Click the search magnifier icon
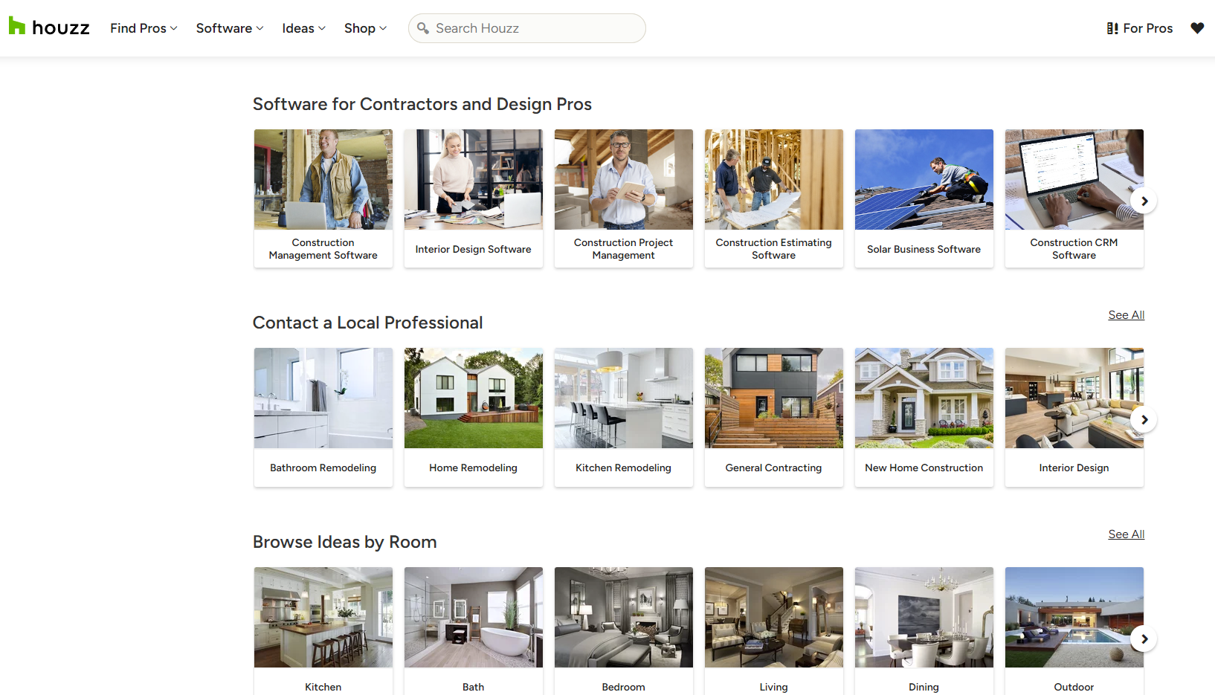The height and width of the screenshot is (695, 1215). coord(423,28)
